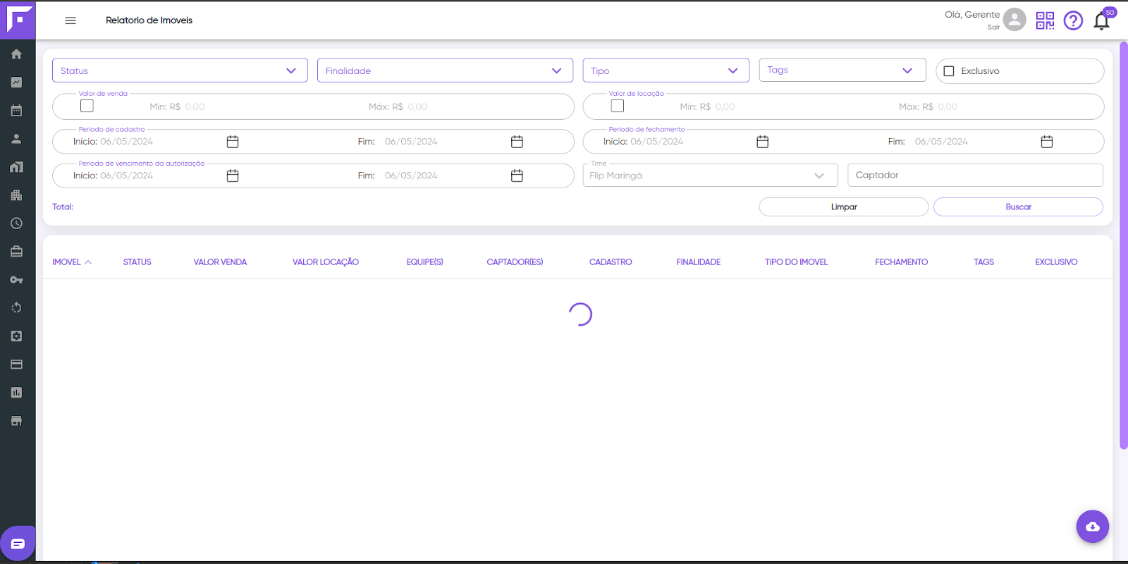Viewport: 1128px width, 564px height.
Task: Sort by FINALIDADE column header
Action: point(698,262)
